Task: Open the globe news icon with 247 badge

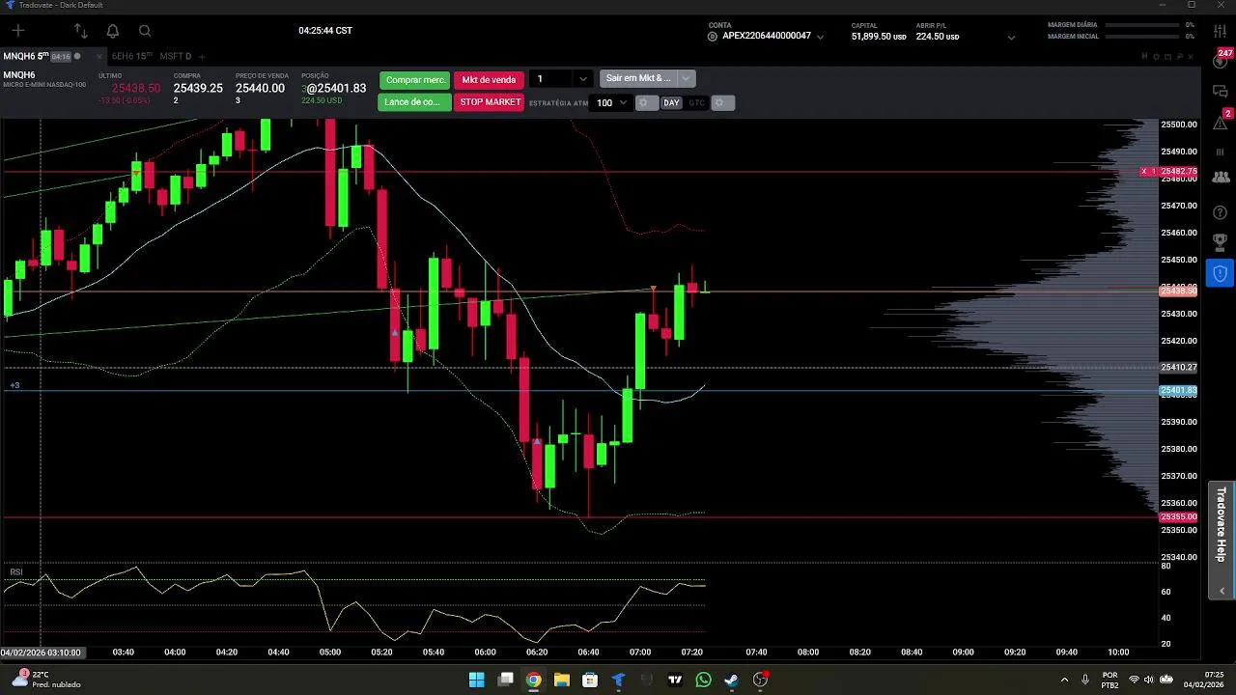Action: 1220,61
